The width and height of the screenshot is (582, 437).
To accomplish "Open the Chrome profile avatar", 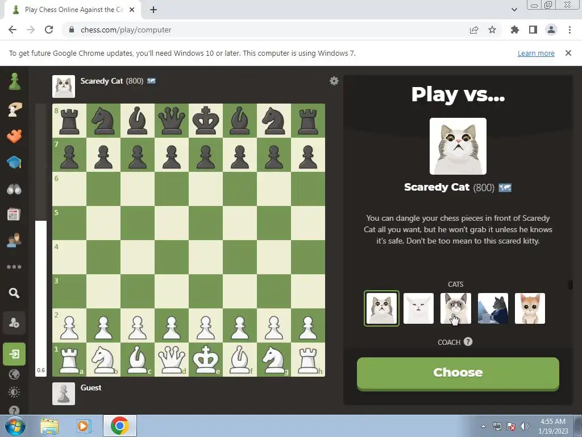I will pos(551,30).
